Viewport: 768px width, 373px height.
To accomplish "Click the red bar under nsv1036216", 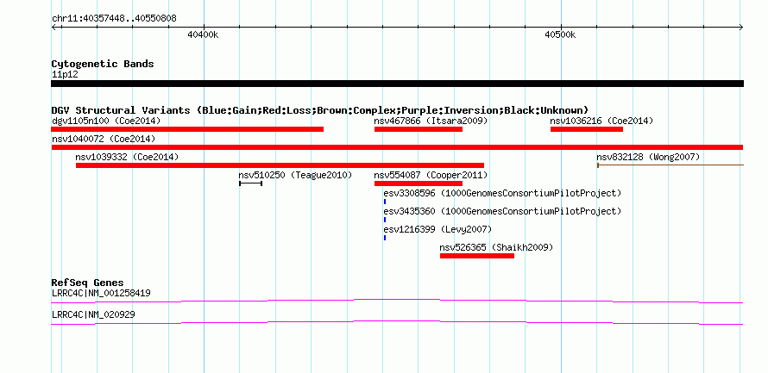I will coord(587,129).
